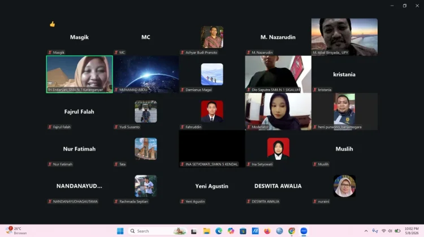Click the large Fajrul Falah participant name

(x=79, y=112)
